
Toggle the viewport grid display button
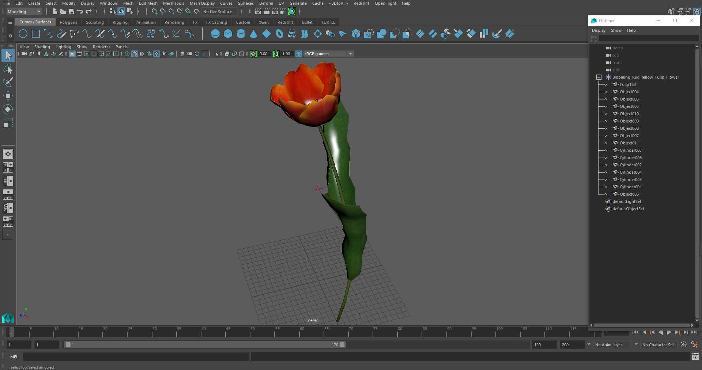tap(72, 54)
